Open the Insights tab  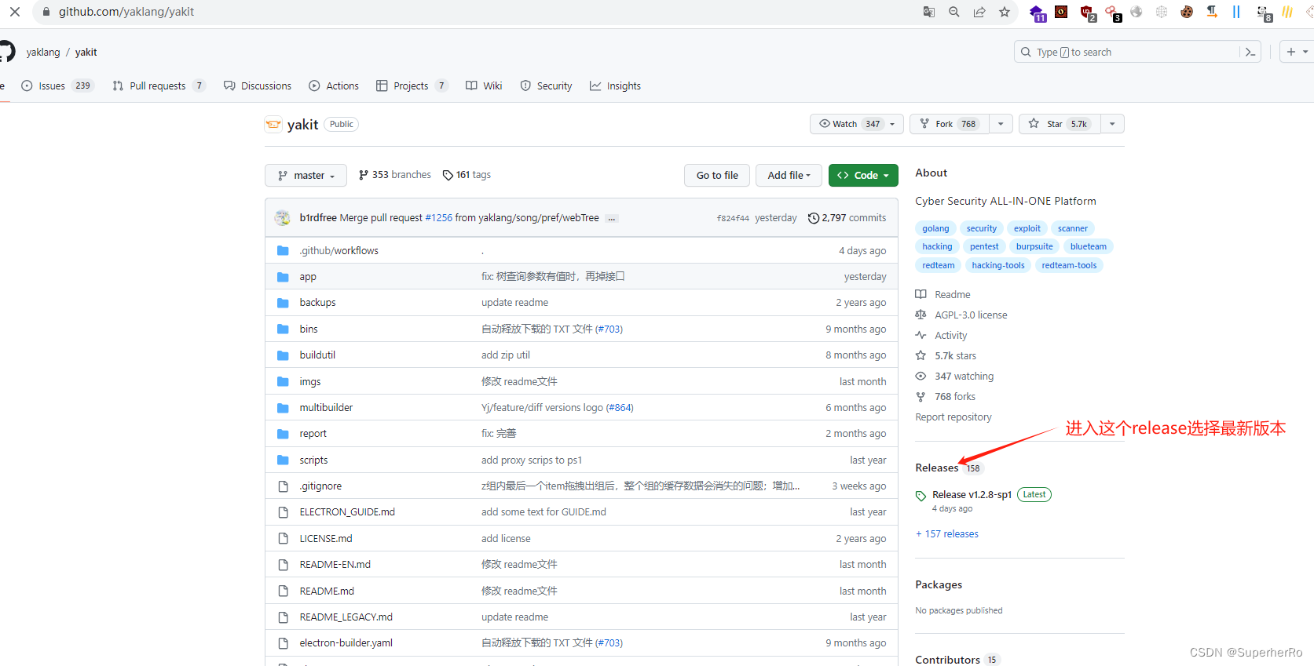click(616, 86)
